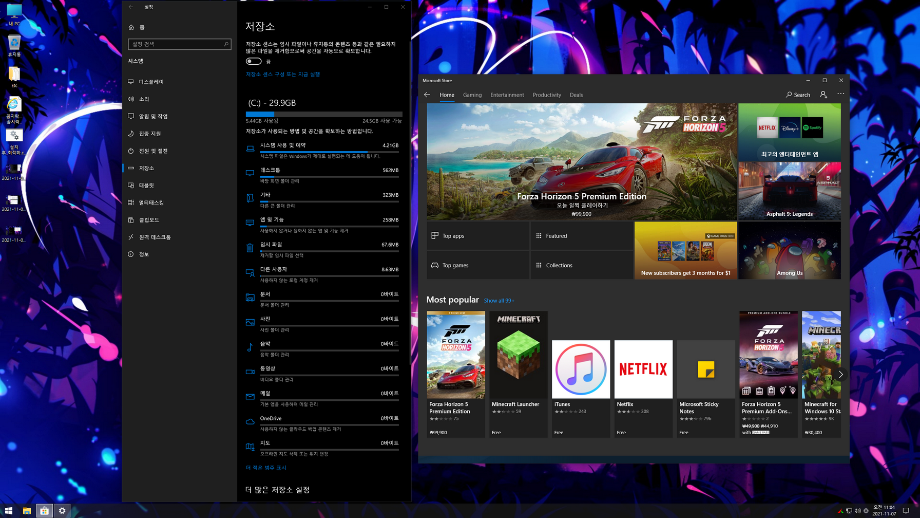Switch to the Deals tab in Store

pyautogui.click(x=576, y=95)
